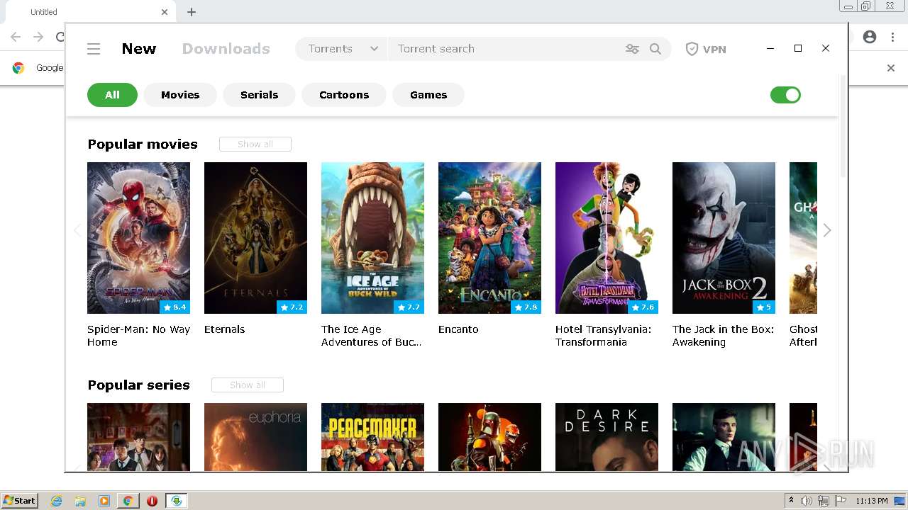Open the Euphoria series poster
Screen dimensions: 908x510
(255, 437)
